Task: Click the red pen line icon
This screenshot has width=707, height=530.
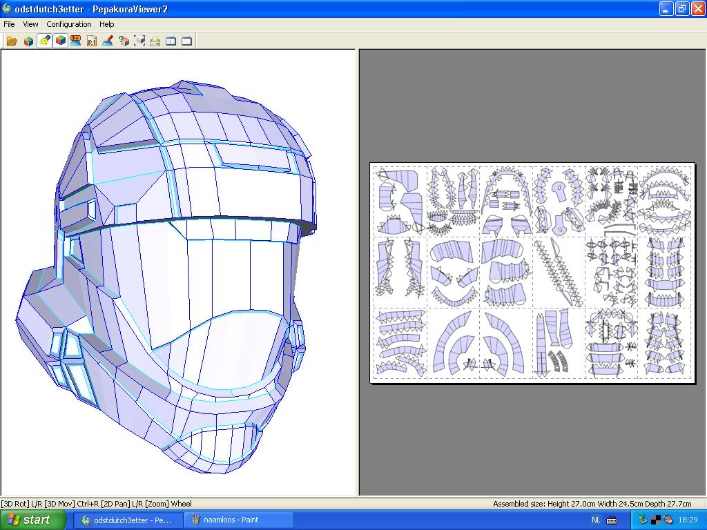Action: [107, 41]
